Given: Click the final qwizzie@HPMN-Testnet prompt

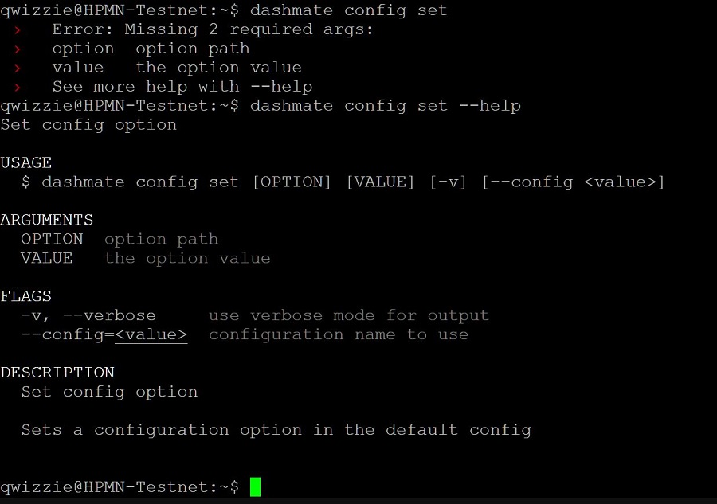Looking at the screenshot, I should coord(119,486).
